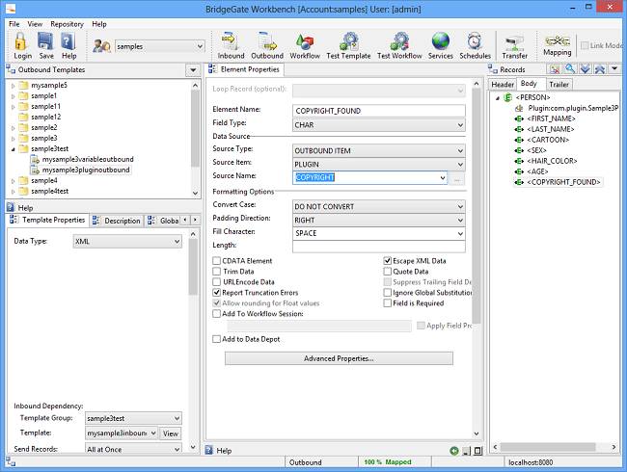Enable the Trim Data checkbox

click(216, 272)
